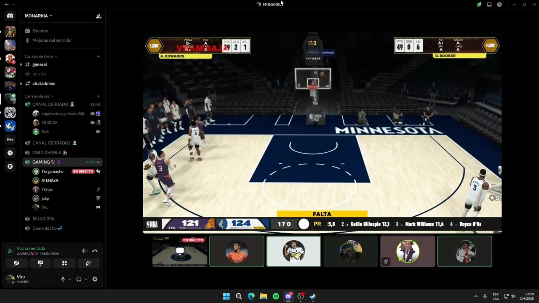Deafen audio with headphones icon
Image resolution: width=539 pixels, height=303 pixels.
[x=79, y=279]
